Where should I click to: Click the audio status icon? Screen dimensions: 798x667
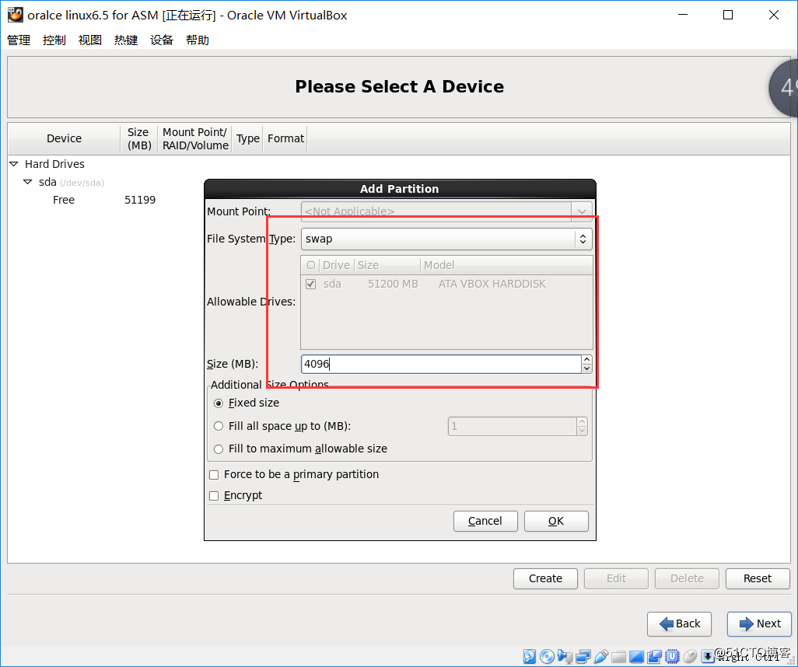[565, 656]
